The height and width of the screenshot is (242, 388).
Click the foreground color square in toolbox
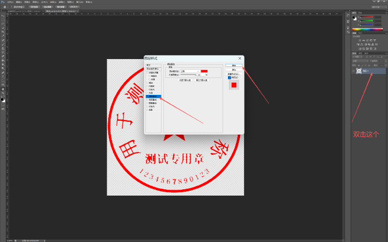coord(2,99)
